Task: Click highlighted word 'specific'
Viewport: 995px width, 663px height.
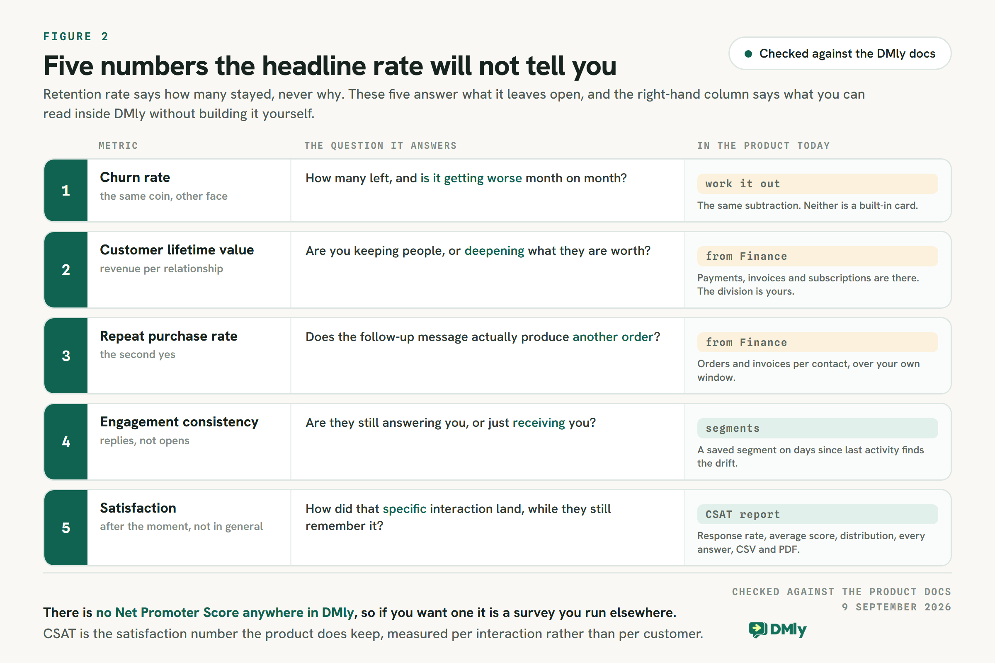Action: (405, 509)
